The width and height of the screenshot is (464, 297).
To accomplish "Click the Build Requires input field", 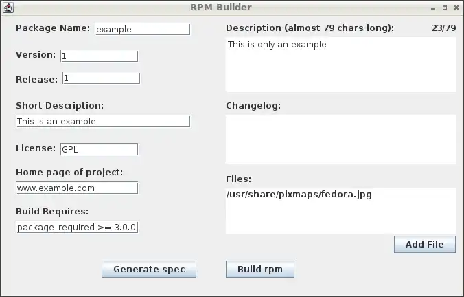I will click(77, 227).
